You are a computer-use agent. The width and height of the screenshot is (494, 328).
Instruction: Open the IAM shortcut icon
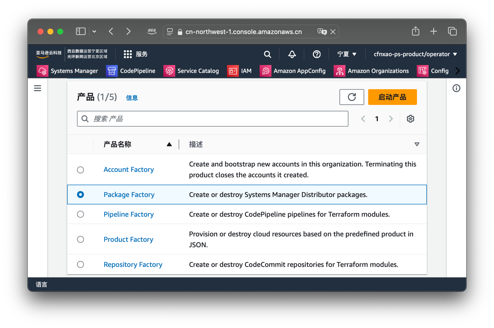(233, 71)
